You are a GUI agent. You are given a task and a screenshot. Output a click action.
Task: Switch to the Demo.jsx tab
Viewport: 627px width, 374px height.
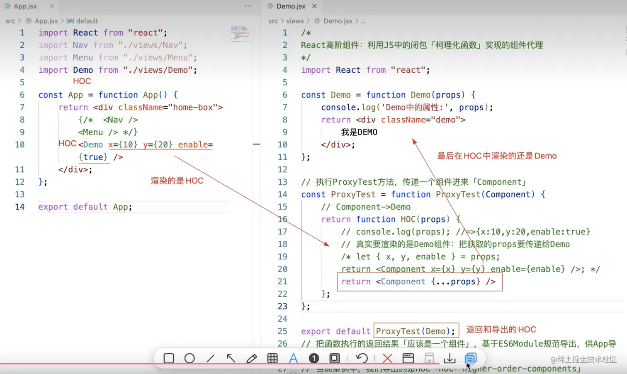point(291,6)
